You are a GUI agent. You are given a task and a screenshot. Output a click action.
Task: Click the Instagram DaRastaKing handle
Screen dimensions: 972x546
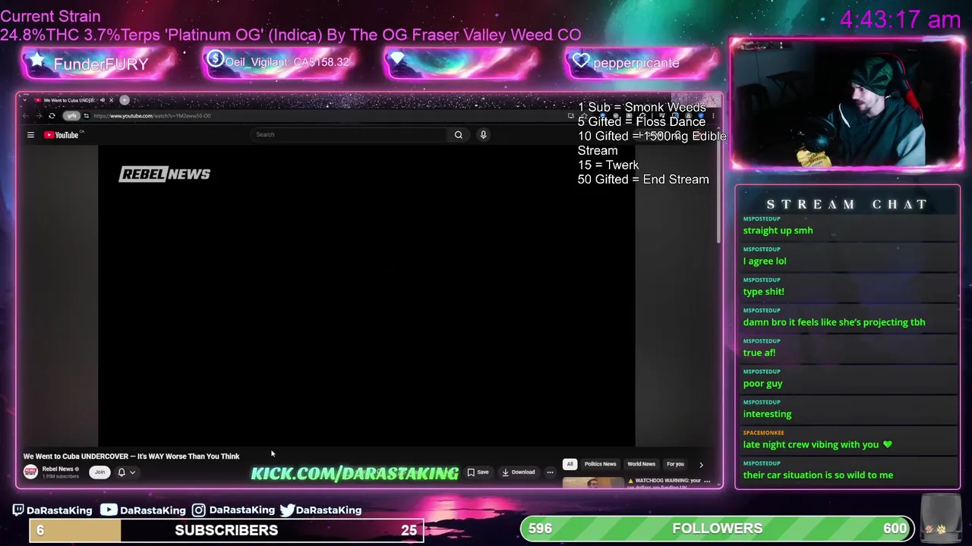coord(233,510)
